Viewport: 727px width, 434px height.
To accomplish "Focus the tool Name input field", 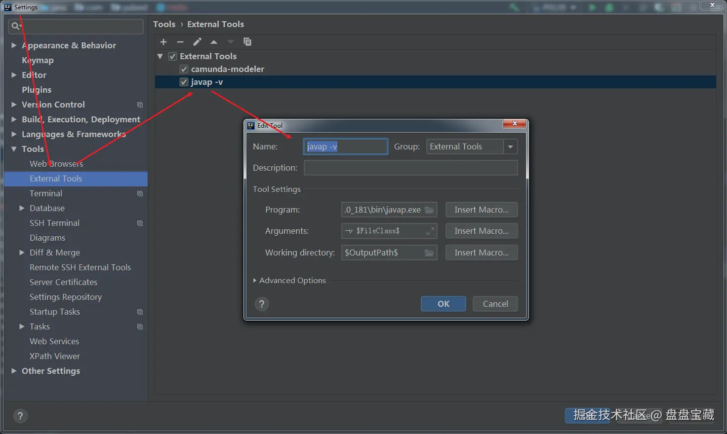I will [345, 146].
